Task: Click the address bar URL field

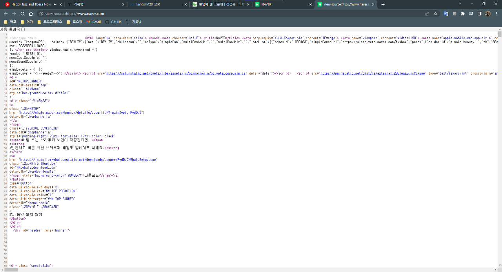Action: 231,13
